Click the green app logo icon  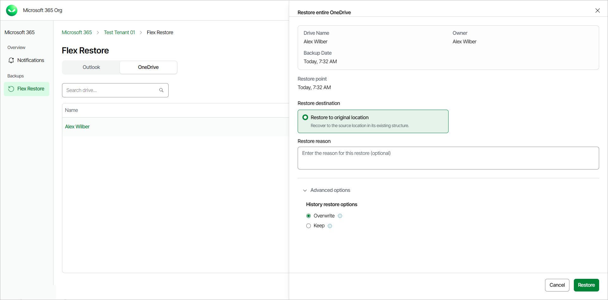[x=12, y=10]
